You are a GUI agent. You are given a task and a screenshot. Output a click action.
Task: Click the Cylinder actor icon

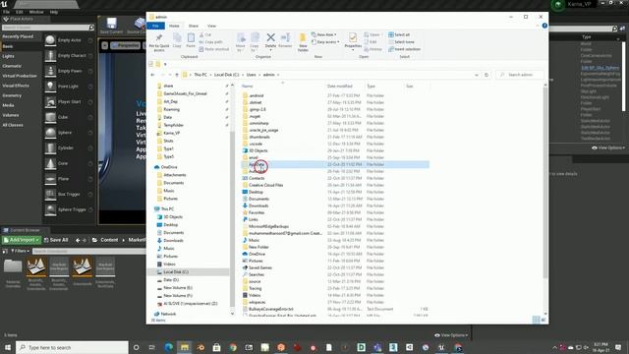coord(50,148)
